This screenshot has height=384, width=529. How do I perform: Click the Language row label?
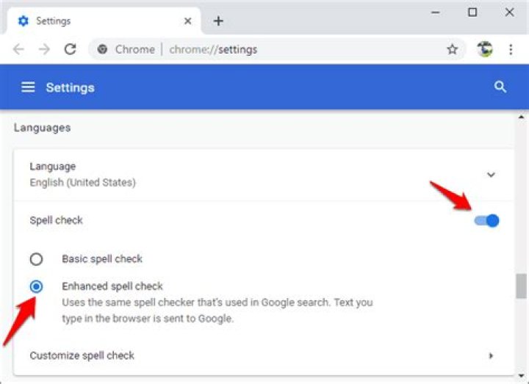(53, 166)
